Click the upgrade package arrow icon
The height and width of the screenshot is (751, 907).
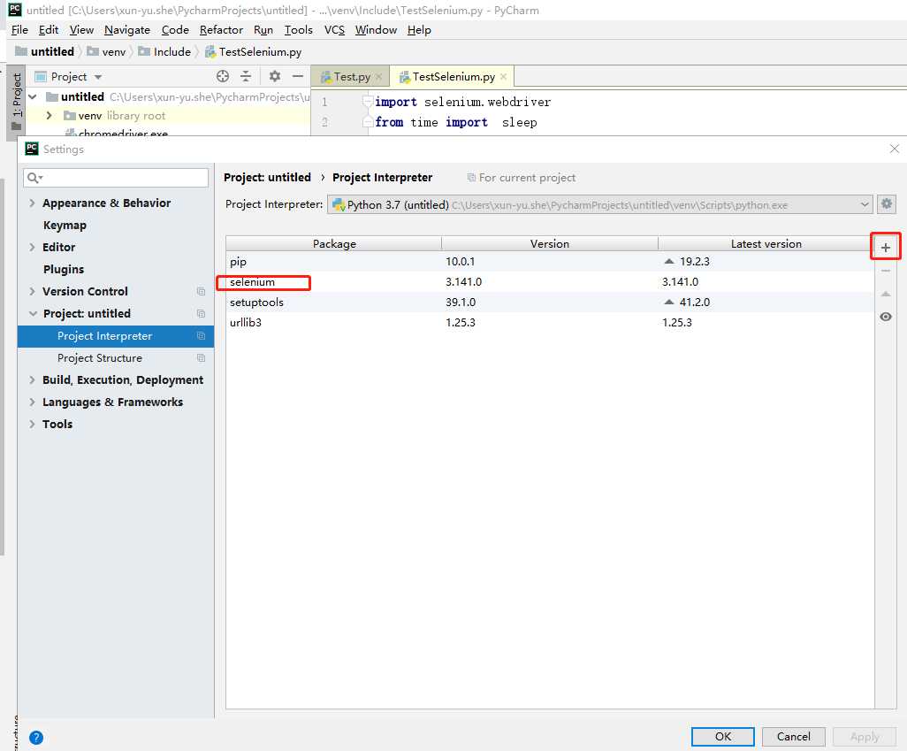885,295
